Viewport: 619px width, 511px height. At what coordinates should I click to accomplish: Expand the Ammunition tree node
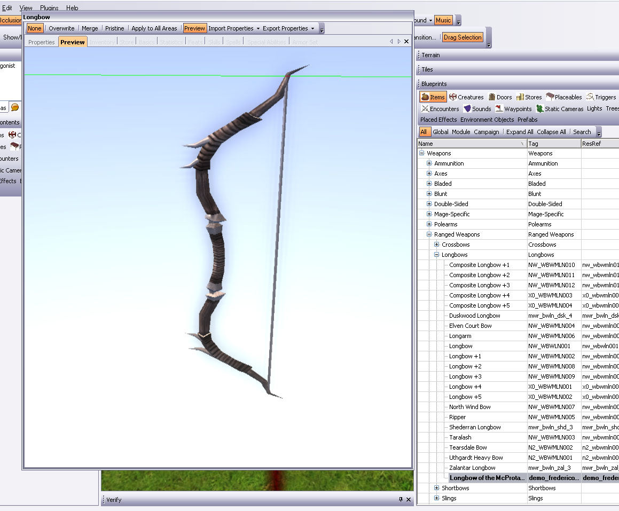pos(429,163)
